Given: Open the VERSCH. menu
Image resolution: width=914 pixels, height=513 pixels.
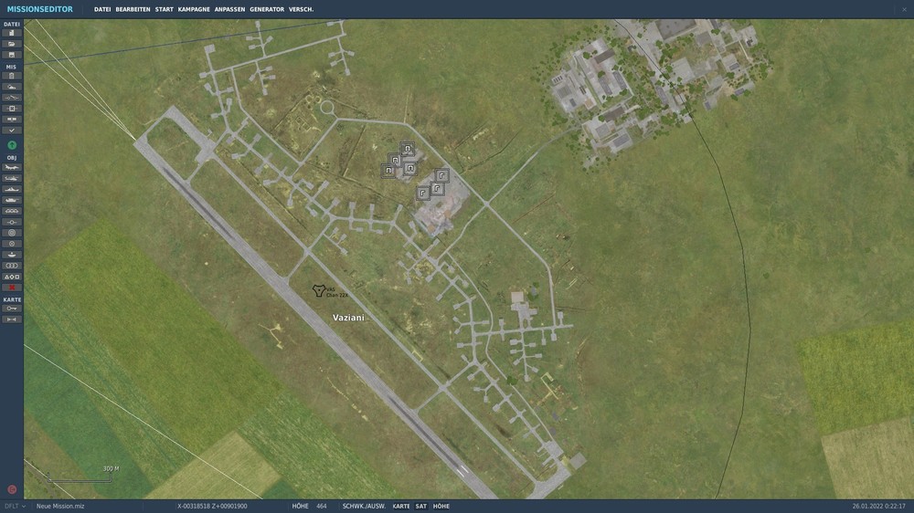Looking at the screenshot, I should [302, 9].
